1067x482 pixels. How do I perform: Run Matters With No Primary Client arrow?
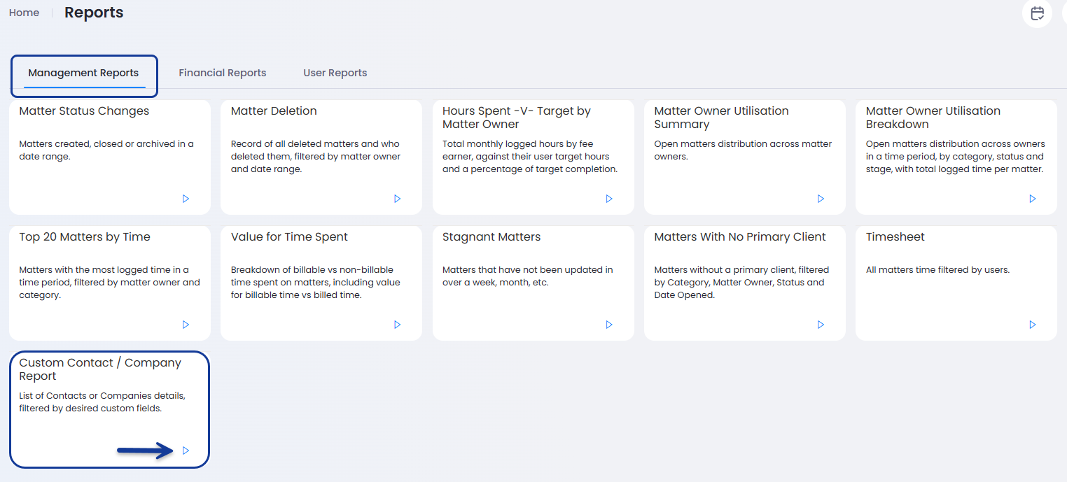821,325
